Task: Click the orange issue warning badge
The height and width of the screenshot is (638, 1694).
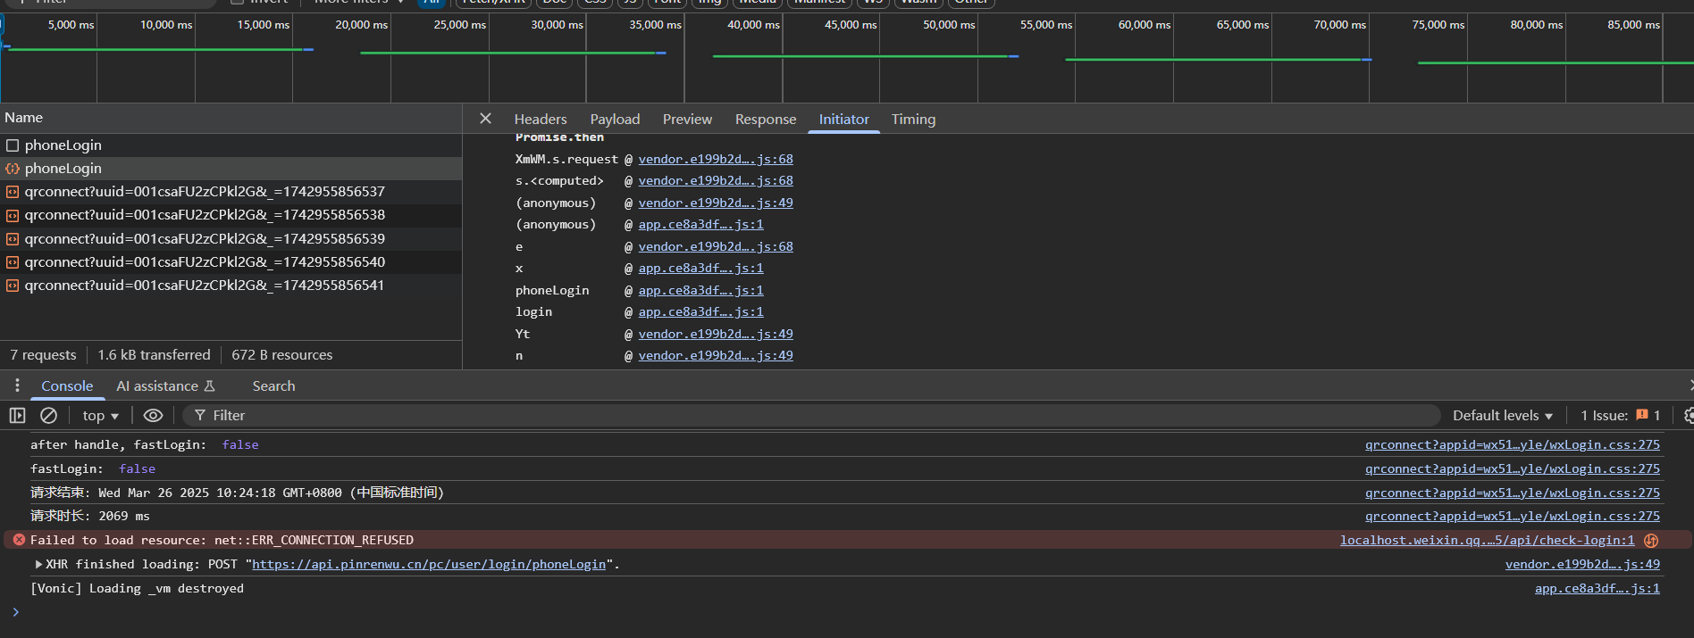Action: point(1641,415)
